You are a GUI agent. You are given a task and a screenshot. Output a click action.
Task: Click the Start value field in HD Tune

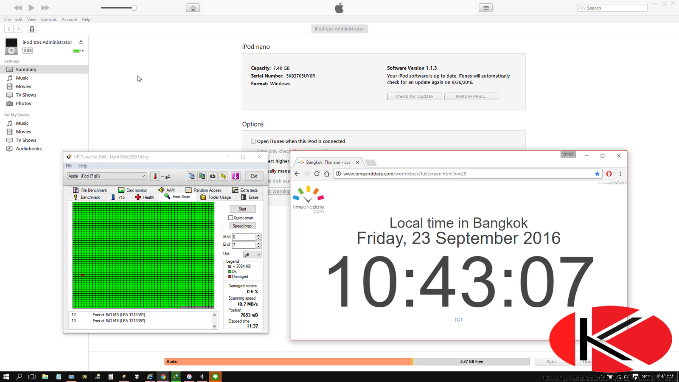pos(244,237)
